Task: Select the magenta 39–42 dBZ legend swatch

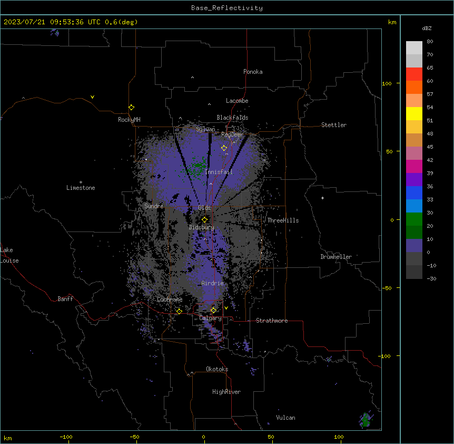Action: 414,166
